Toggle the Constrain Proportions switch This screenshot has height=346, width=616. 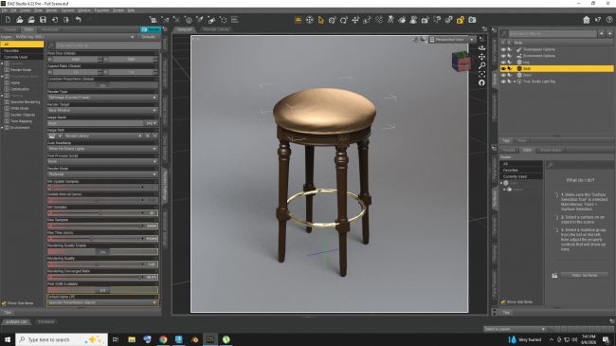(x=102, y=85)
